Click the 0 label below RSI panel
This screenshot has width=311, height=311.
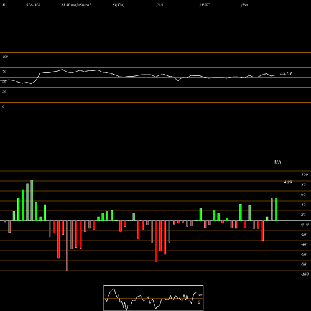3,106
